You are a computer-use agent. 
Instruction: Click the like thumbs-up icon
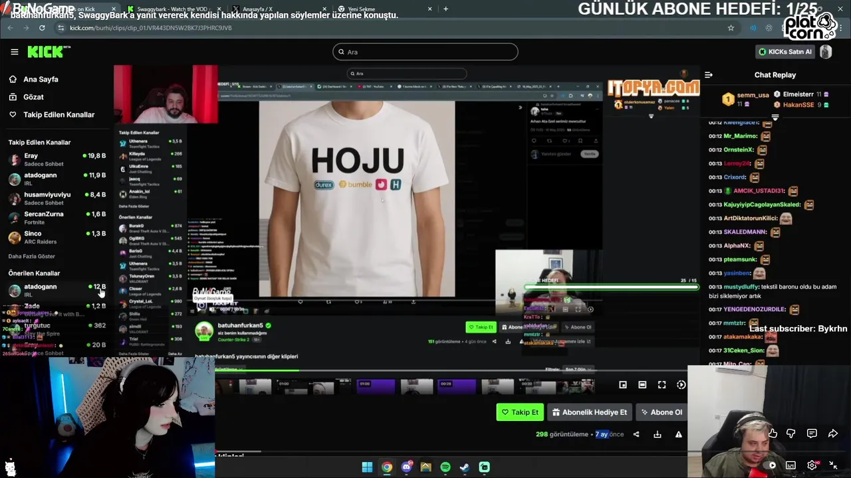pyautogui.click(x=773, y=434)
